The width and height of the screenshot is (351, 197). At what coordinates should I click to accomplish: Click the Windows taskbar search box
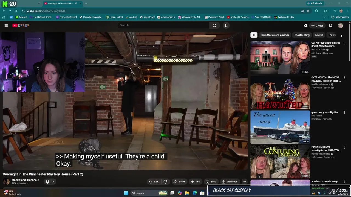149,193
